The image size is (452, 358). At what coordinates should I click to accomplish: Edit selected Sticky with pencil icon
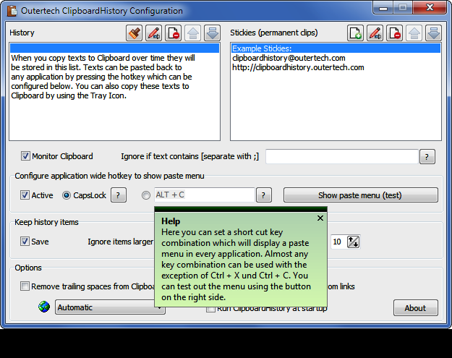(x=375, y=33)
